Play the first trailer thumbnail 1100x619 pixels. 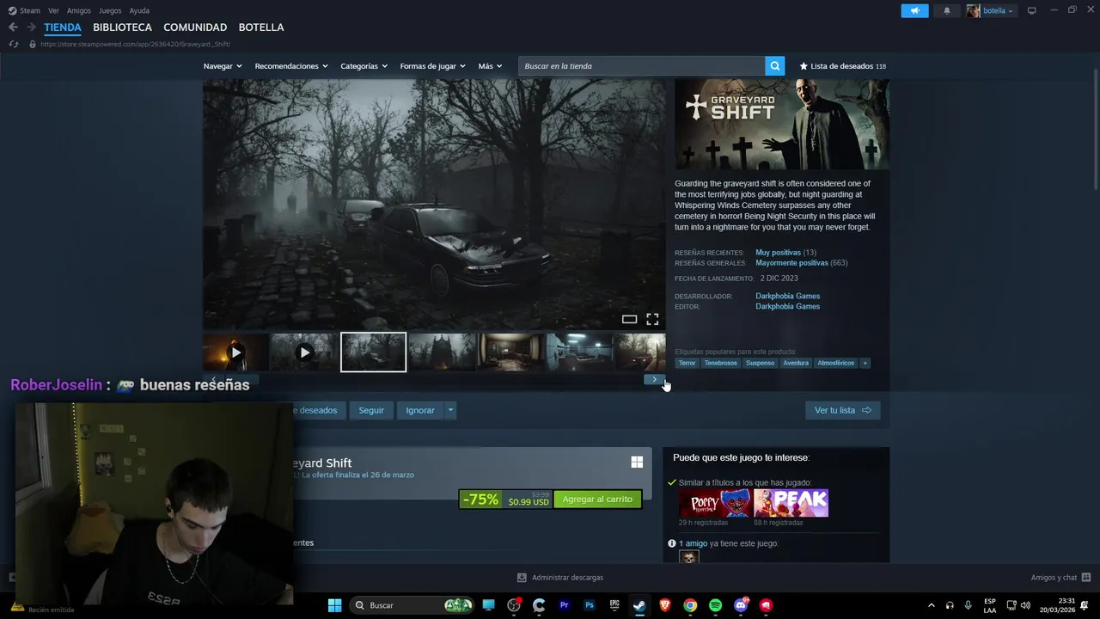[x=235, y=352]
